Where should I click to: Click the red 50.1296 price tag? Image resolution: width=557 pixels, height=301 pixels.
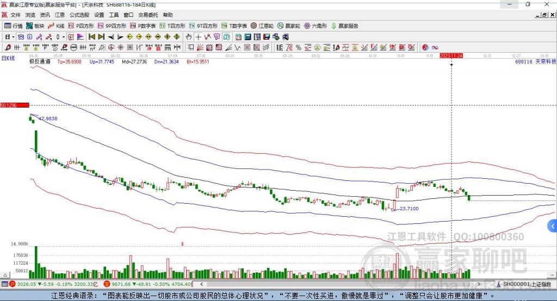click(15, 105)
